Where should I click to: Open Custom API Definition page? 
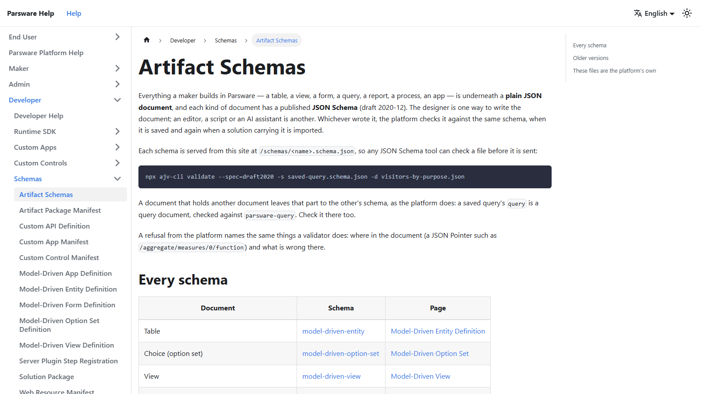point(54,226)
